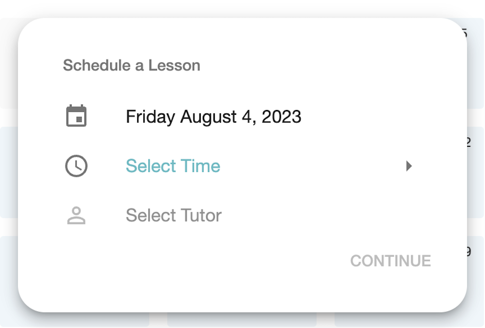Expand the Select Time arrow
Image resolution: width=485 pixels, height=328 pixels.
coord(409,166)
